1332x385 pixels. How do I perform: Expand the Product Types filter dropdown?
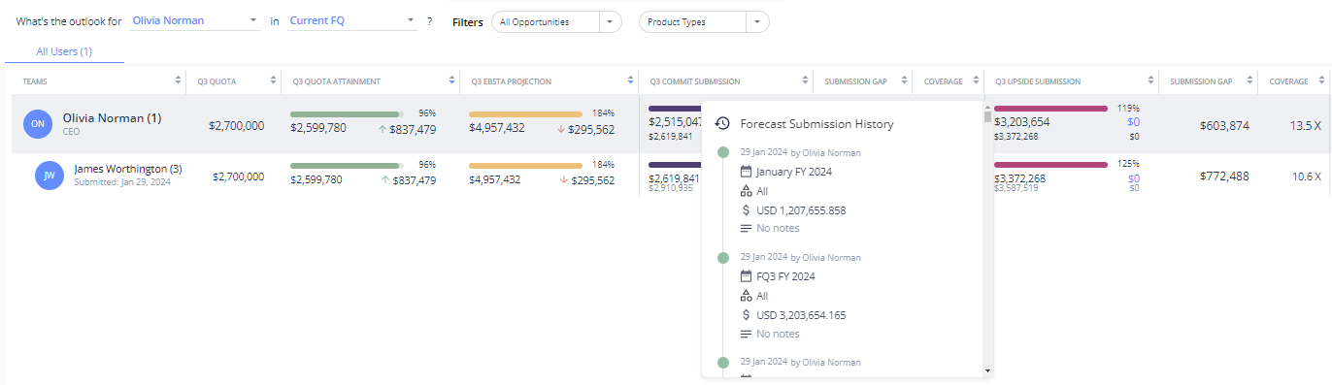click(704, 21)
